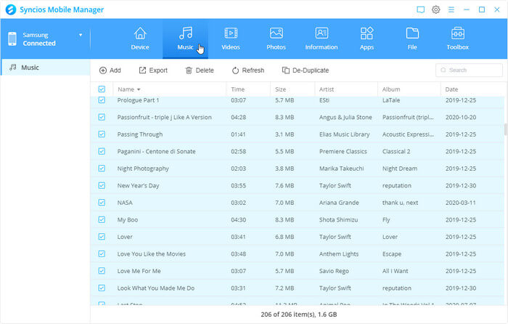Select song name 'Night Photography'

(143, 169)
